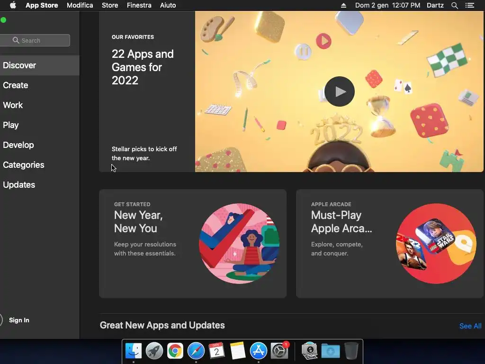Open the Preview-style camera app in dock
The height and width of the screenshot is (364, 485).
(x=309, y=351)
